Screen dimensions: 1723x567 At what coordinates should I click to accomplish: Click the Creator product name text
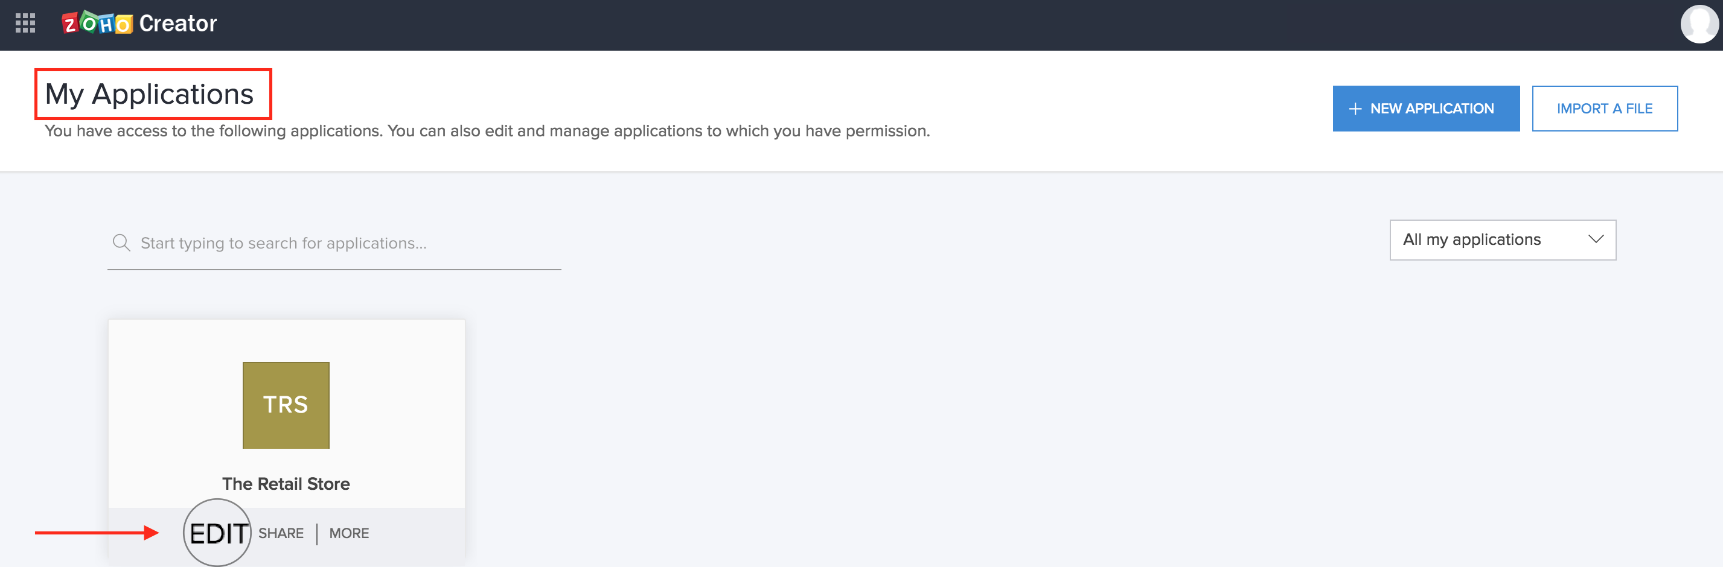178,24
